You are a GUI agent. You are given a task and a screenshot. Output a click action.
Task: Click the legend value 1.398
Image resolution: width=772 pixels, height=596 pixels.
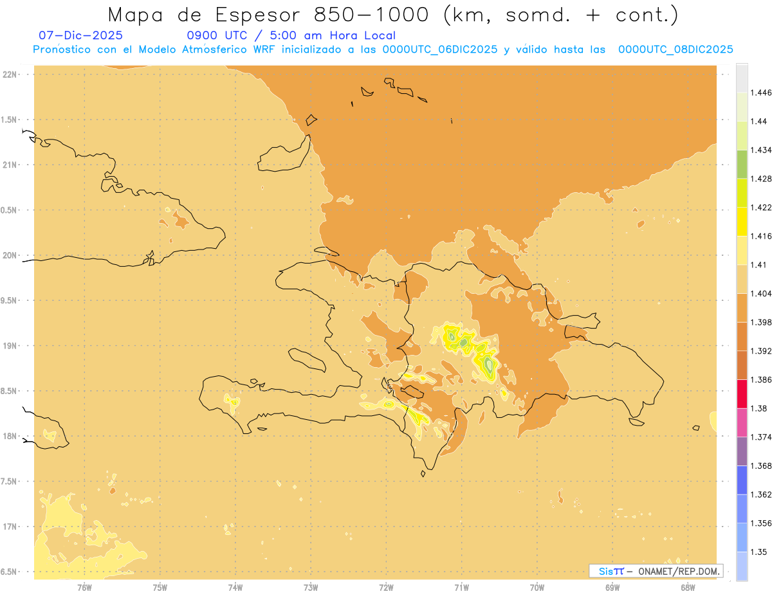[x=762, y=322]
